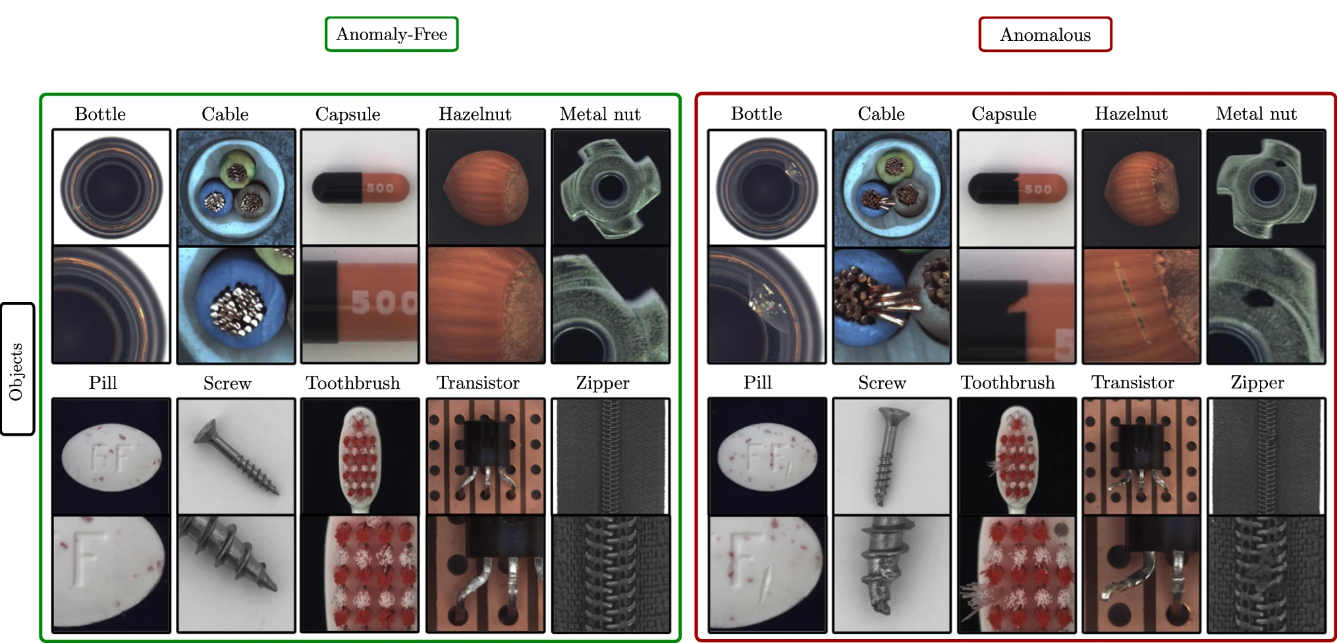
Task: Select the anomaly-free Toothbrush image
Action: (x=360, y=456)
